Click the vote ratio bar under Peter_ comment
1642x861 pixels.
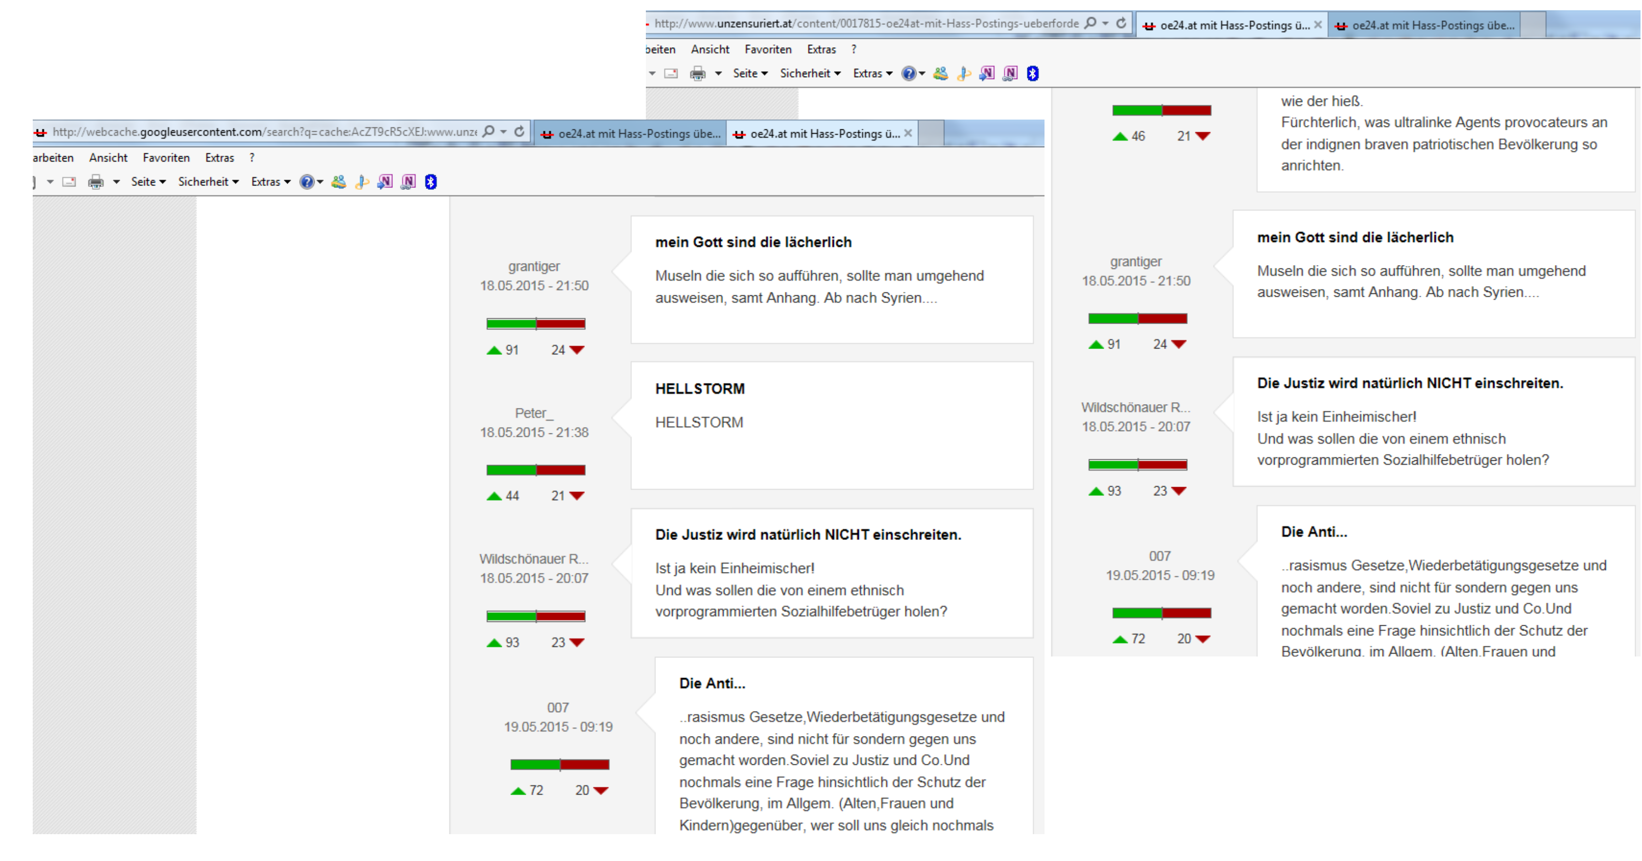coord(535,471)
